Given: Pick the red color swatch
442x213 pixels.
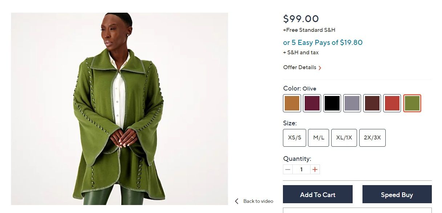Looking at the screenshot, I should tap(392, 103).
